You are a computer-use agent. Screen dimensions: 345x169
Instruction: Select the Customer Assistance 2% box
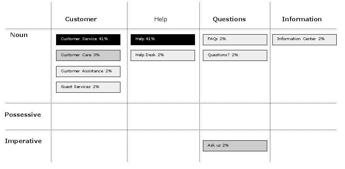coord(88,72)
